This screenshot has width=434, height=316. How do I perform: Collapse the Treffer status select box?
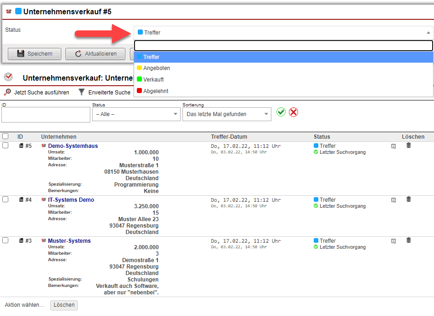pos(283,33)
